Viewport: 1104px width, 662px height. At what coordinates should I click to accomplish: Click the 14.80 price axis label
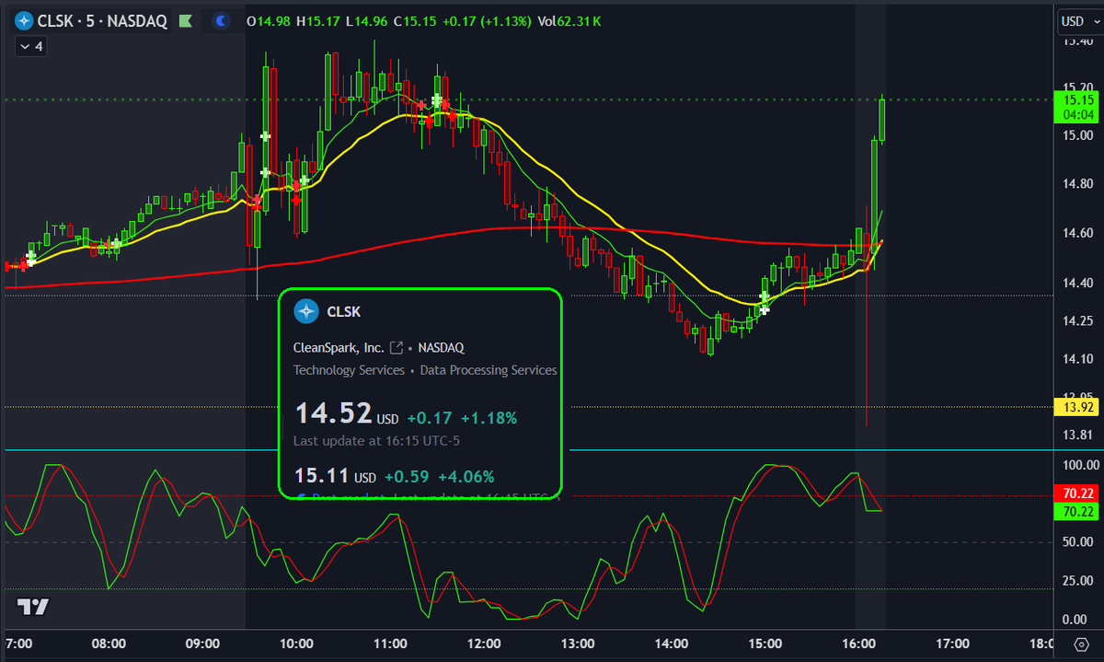(1077, 184)
